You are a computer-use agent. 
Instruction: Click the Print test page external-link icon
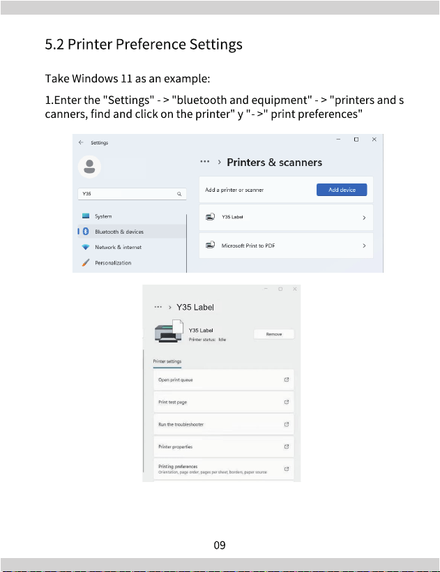coord(287,402)
